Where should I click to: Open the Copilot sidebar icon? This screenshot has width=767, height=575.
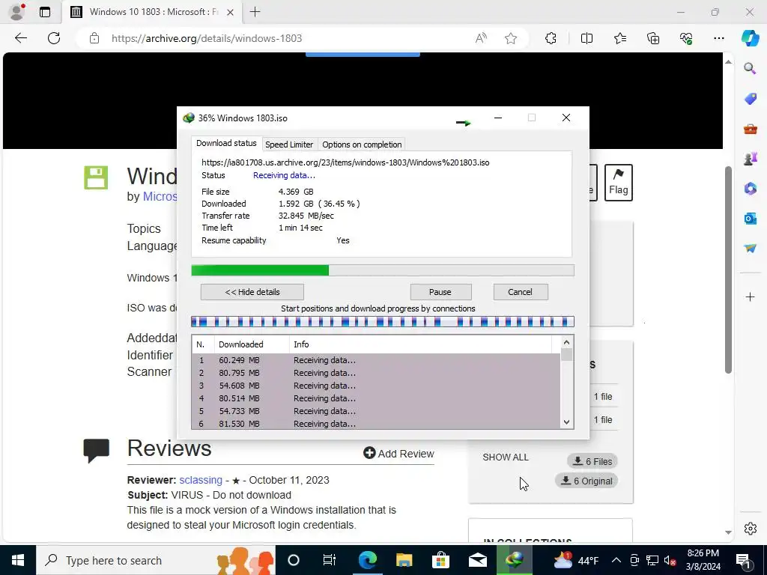(750, 38)
